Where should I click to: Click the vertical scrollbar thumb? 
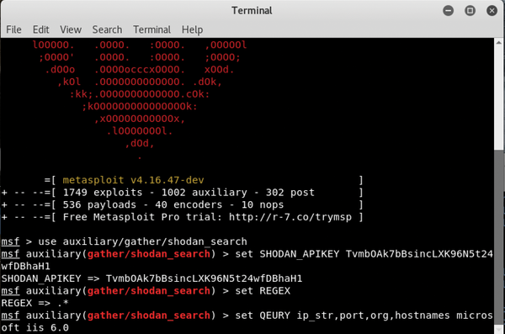click(x=498, y=236)
